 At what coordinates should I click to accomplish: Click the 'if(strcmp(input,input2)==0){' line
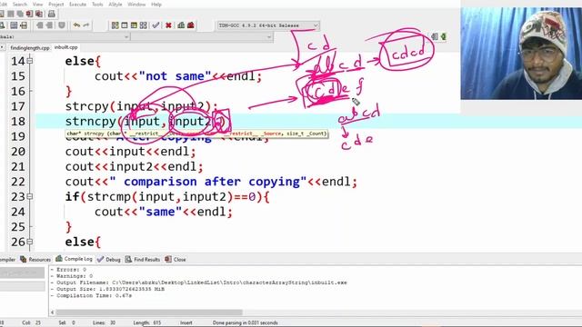[167, 196]
